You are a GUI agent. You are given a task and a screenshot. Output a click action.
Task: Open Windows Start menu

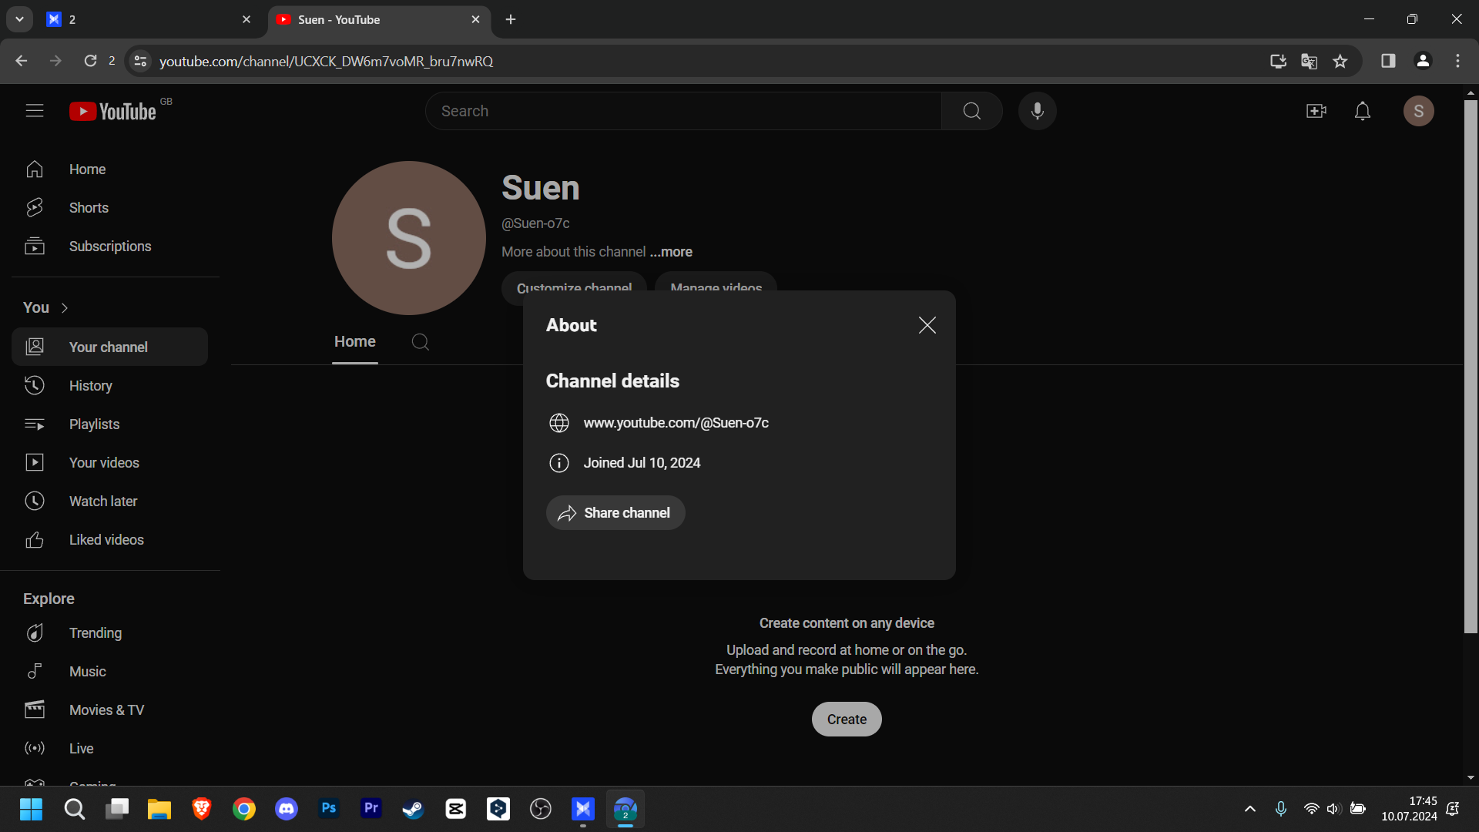coord(32,810)
